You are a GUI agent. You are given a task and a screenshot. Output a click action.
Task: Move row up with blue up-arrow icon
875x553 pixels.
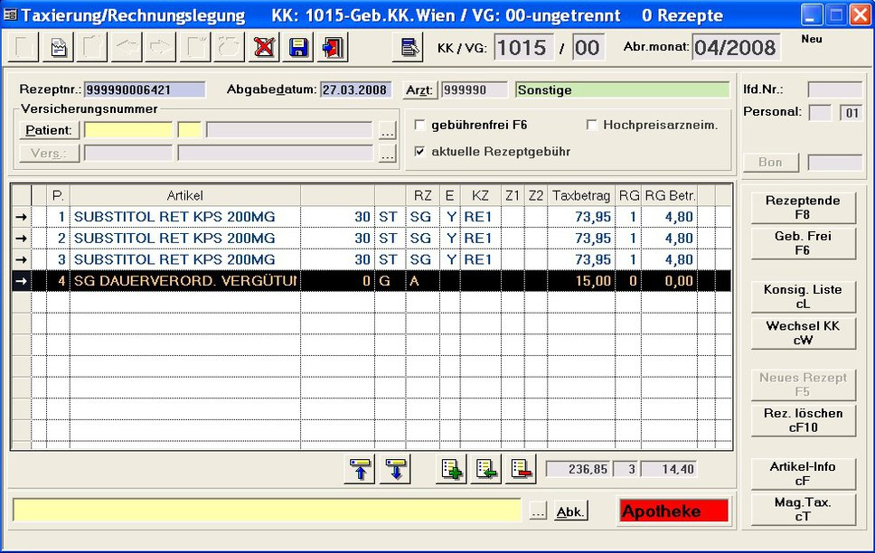360,469
